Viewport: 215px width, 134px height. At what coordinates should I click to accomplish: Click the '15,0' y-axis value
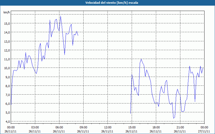tap(7, 24)
